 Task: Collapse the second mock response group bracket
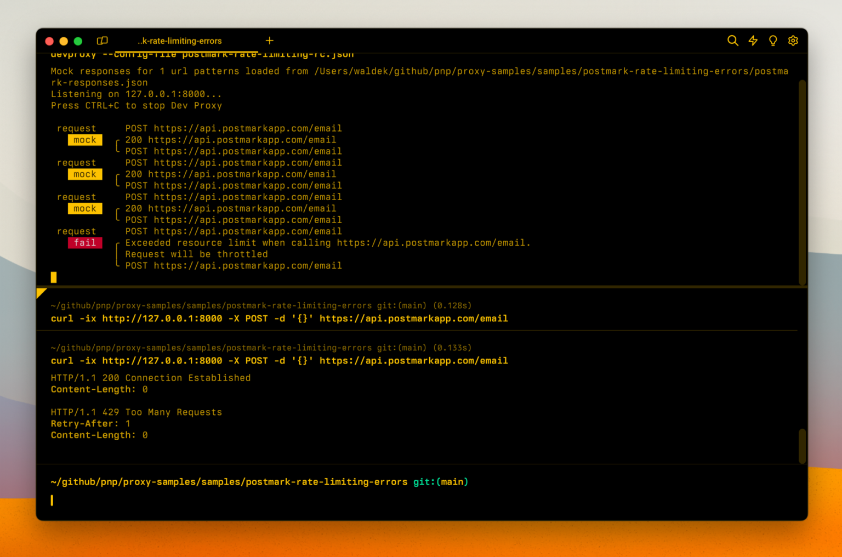[117, 179]
